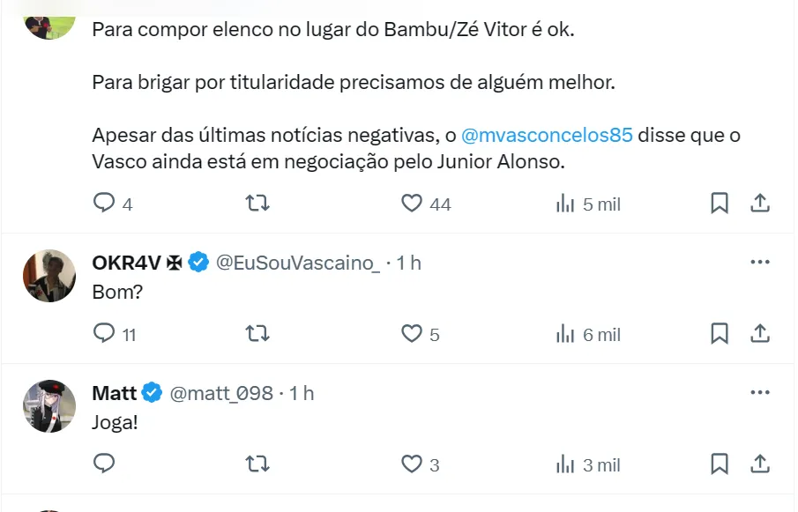
Task: Reply to OKR4V's "Bom?" tweet
Action: click(x=105, y=333)
